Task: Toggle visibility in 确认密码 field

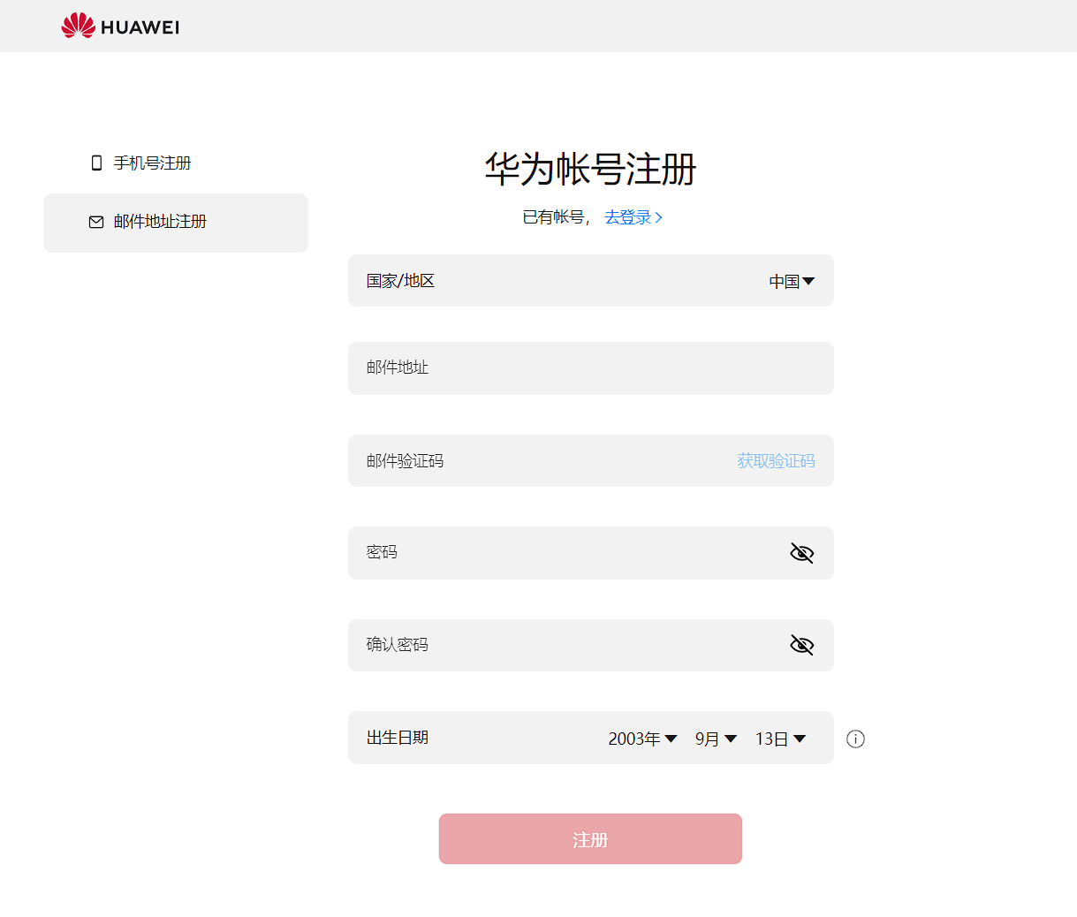Action: tap(801, 645)
